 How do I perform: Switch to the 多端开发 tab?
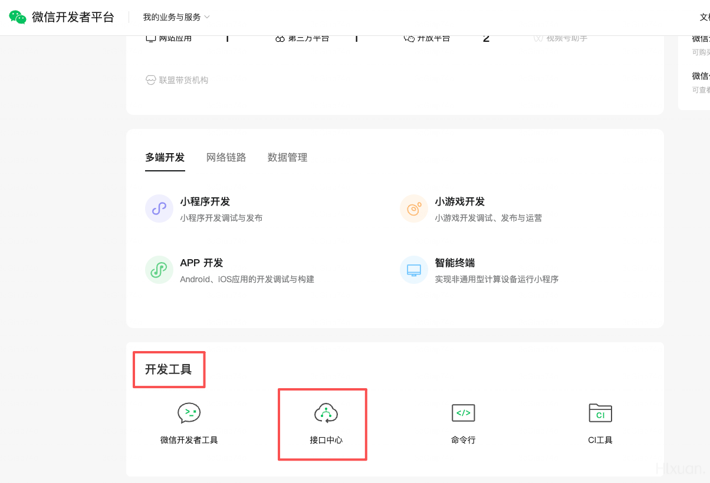(165, 158)
